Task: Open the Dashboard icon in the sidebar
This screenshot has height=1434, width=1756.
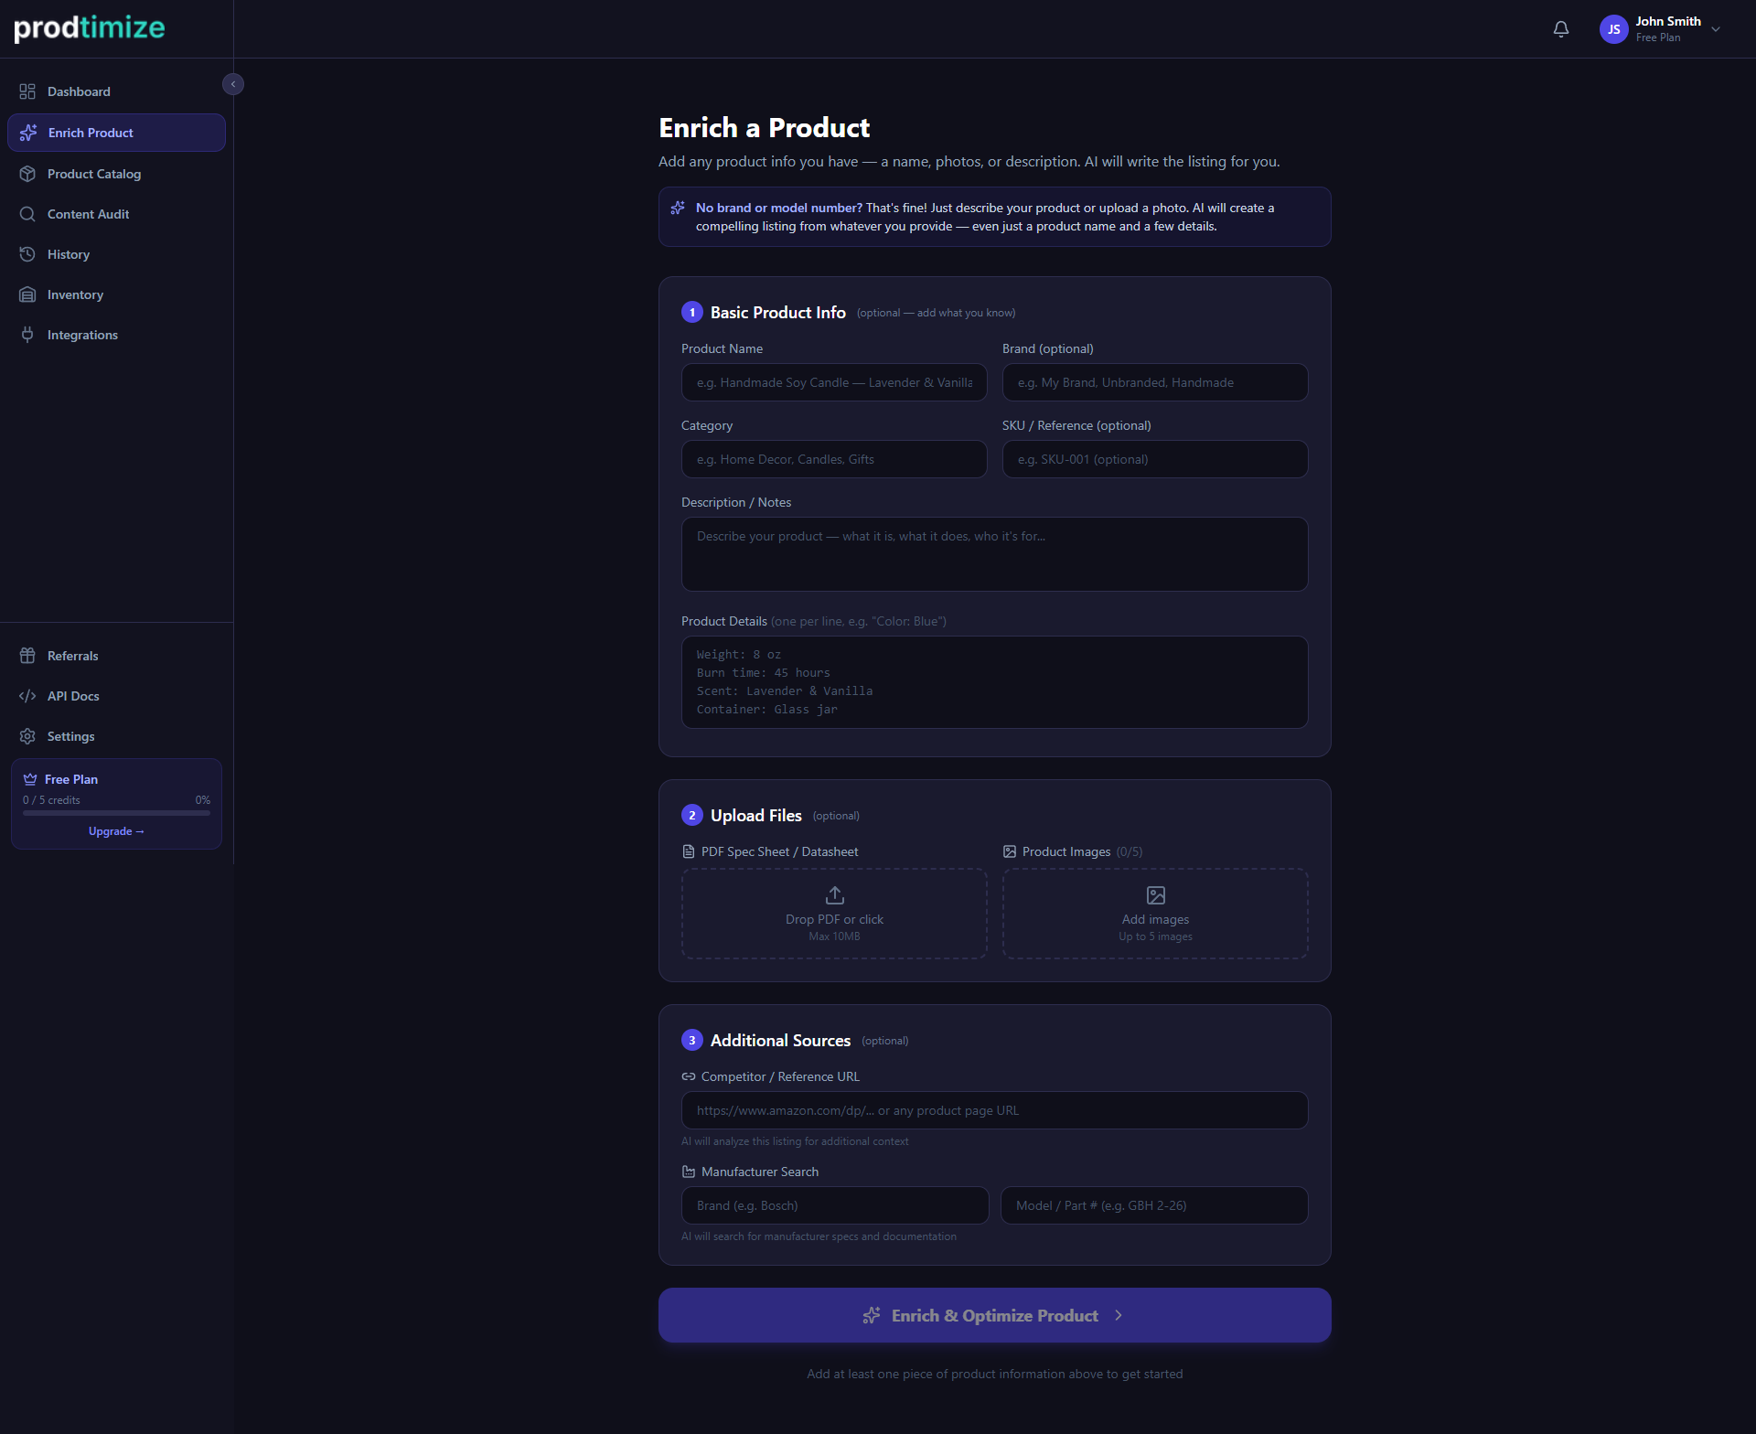Action: (x=27, y=91)
